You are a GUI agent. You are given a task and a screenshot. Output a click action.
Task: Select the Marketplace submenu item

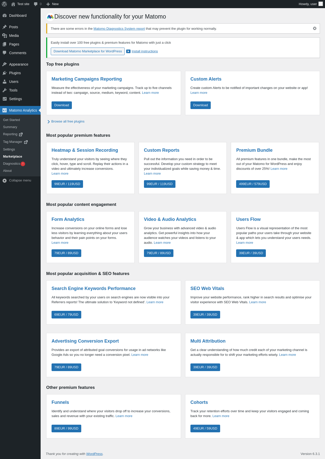click(12, 157)
